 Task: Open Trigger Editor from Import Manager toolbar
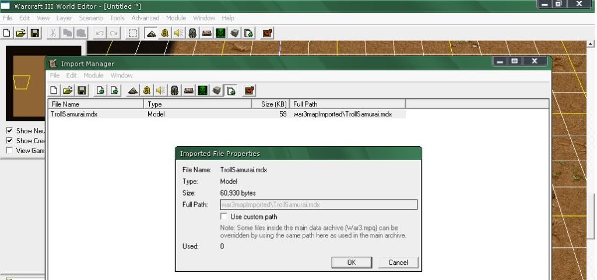[146, 90]
